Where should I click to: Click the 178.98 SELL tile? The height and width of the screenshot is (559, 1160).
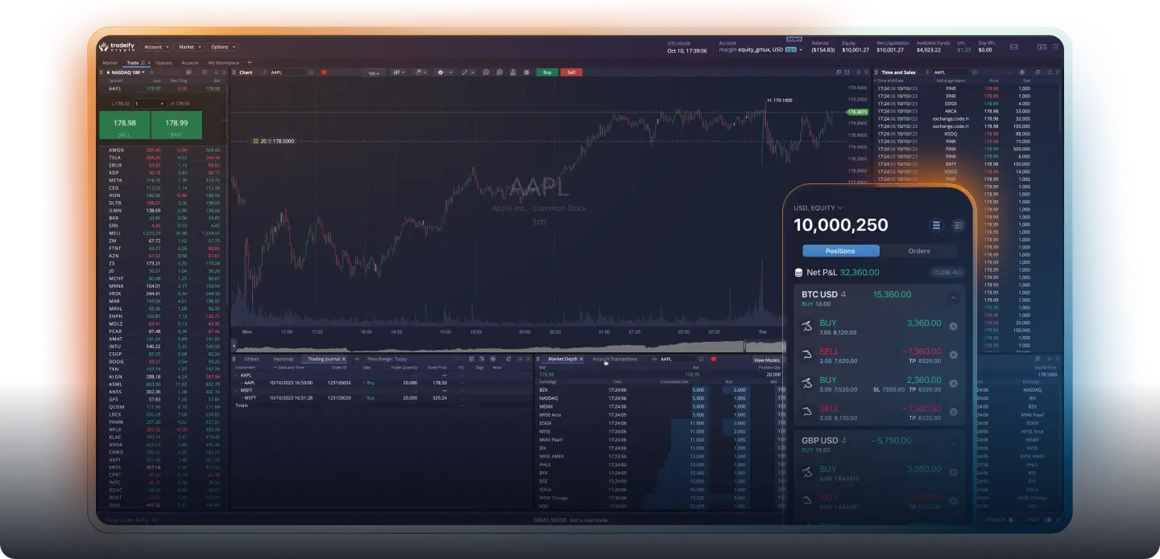[124, 126]
